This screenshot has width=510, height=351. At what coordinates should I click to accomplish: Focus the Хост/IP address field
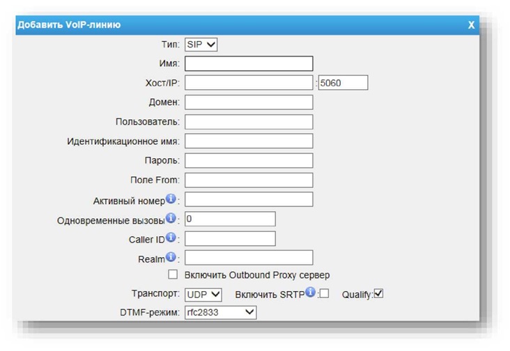[x=249, y=84]
